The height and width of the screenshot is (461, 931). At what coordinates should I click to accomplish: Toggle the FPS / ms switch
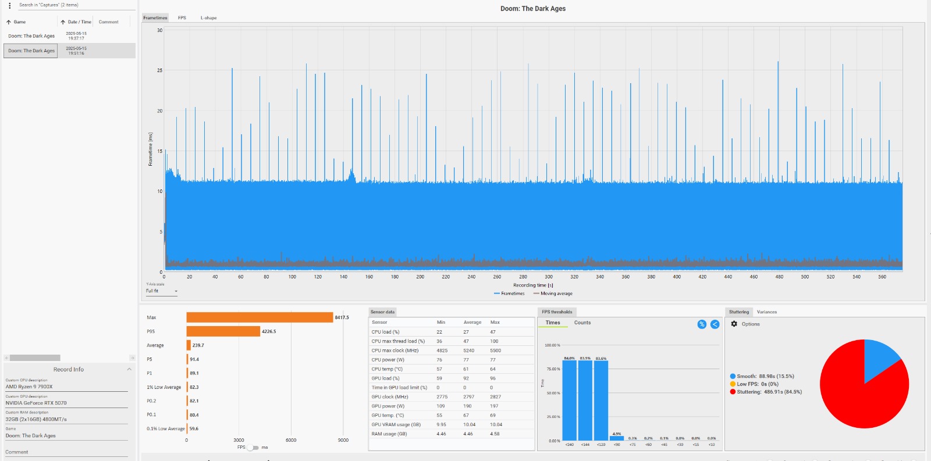tap(253, 448)
